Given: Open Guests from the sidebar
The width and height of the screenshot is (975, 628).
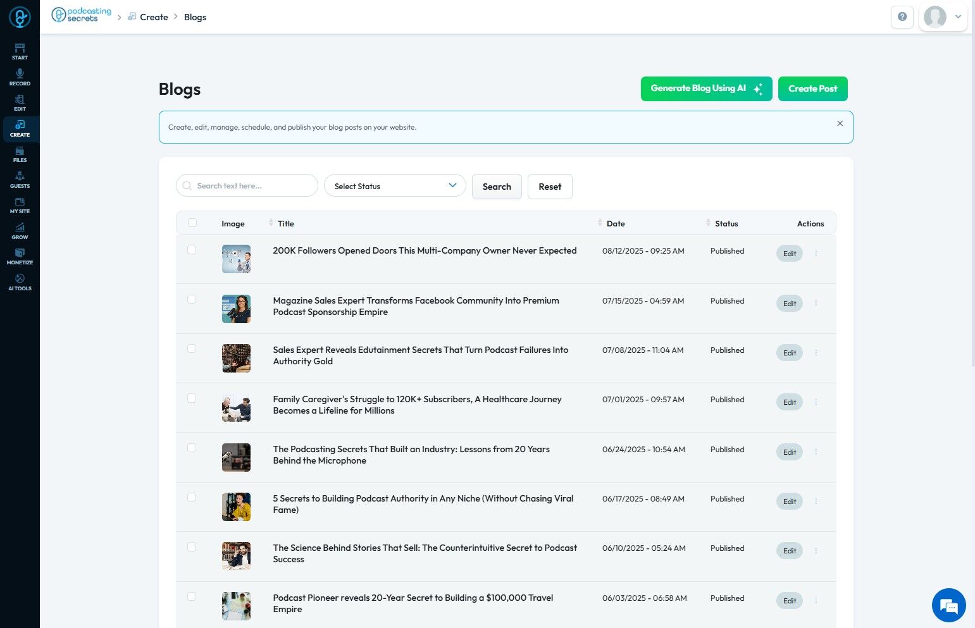Looking at the screenshot, I should (x=20, y=180).
